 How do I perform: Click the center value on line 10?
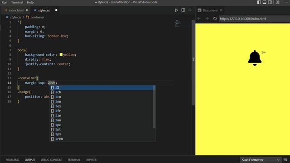pos(63,64)
